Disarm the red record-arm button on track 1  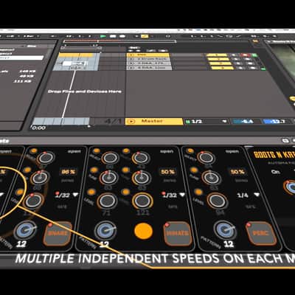[x=246, y=55]
